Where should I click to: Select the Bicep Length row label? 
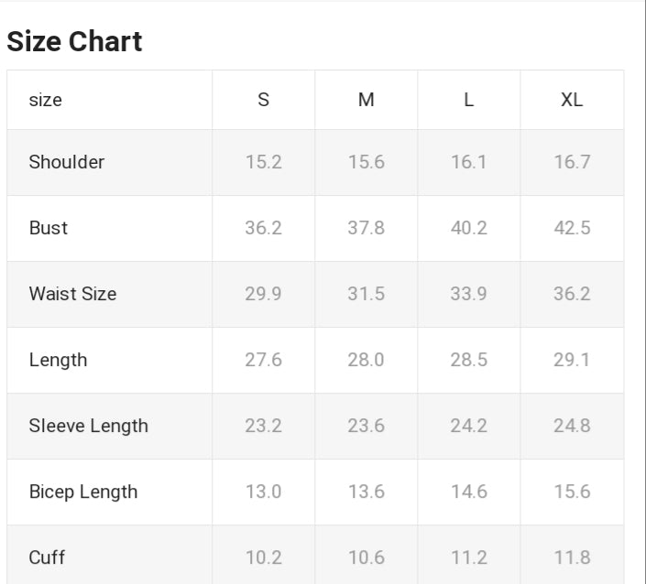82,492
